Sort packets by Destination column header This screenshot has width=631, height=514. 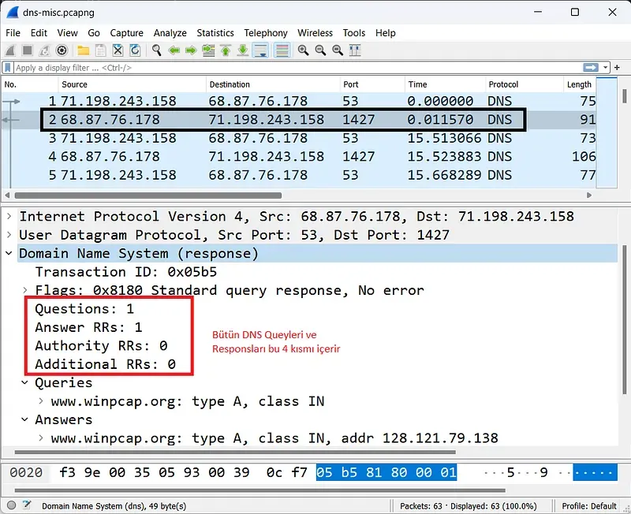(x=273, y=84)
